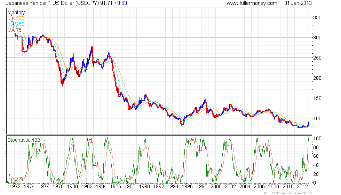Image resolution: width=341 pixels, height=195 pixels.
Task: Click the year label 1974
Action: [29, 187]
